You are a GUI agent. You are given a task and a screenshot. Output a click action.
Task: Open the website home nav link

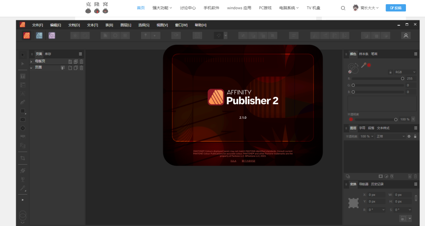[x=141, y=8]
